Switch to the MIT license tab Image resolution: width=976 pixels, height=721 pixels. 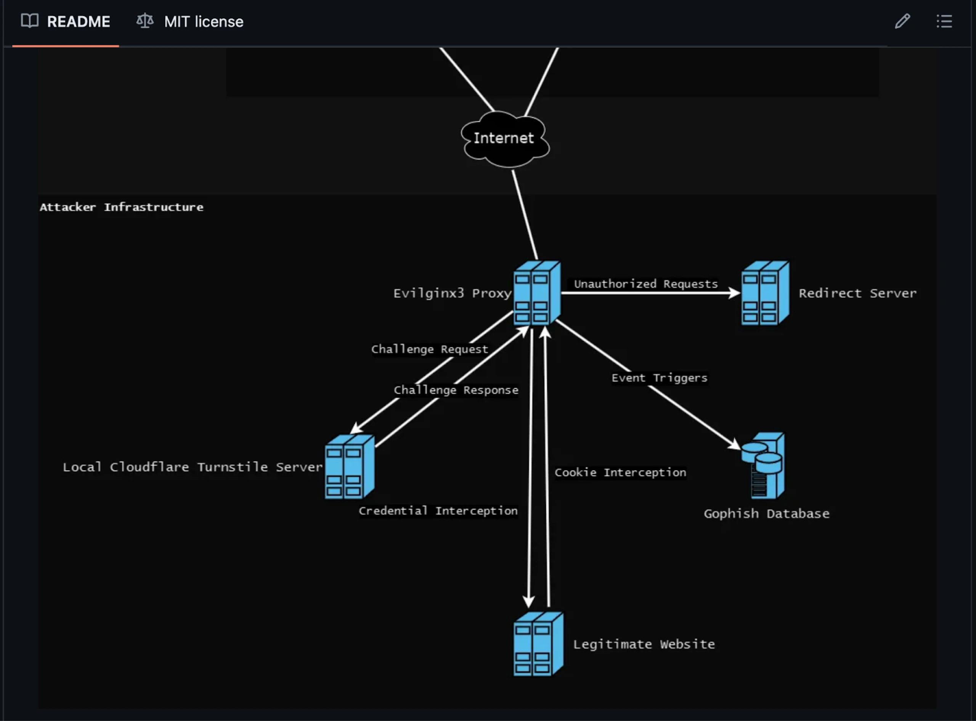point(189,21)
